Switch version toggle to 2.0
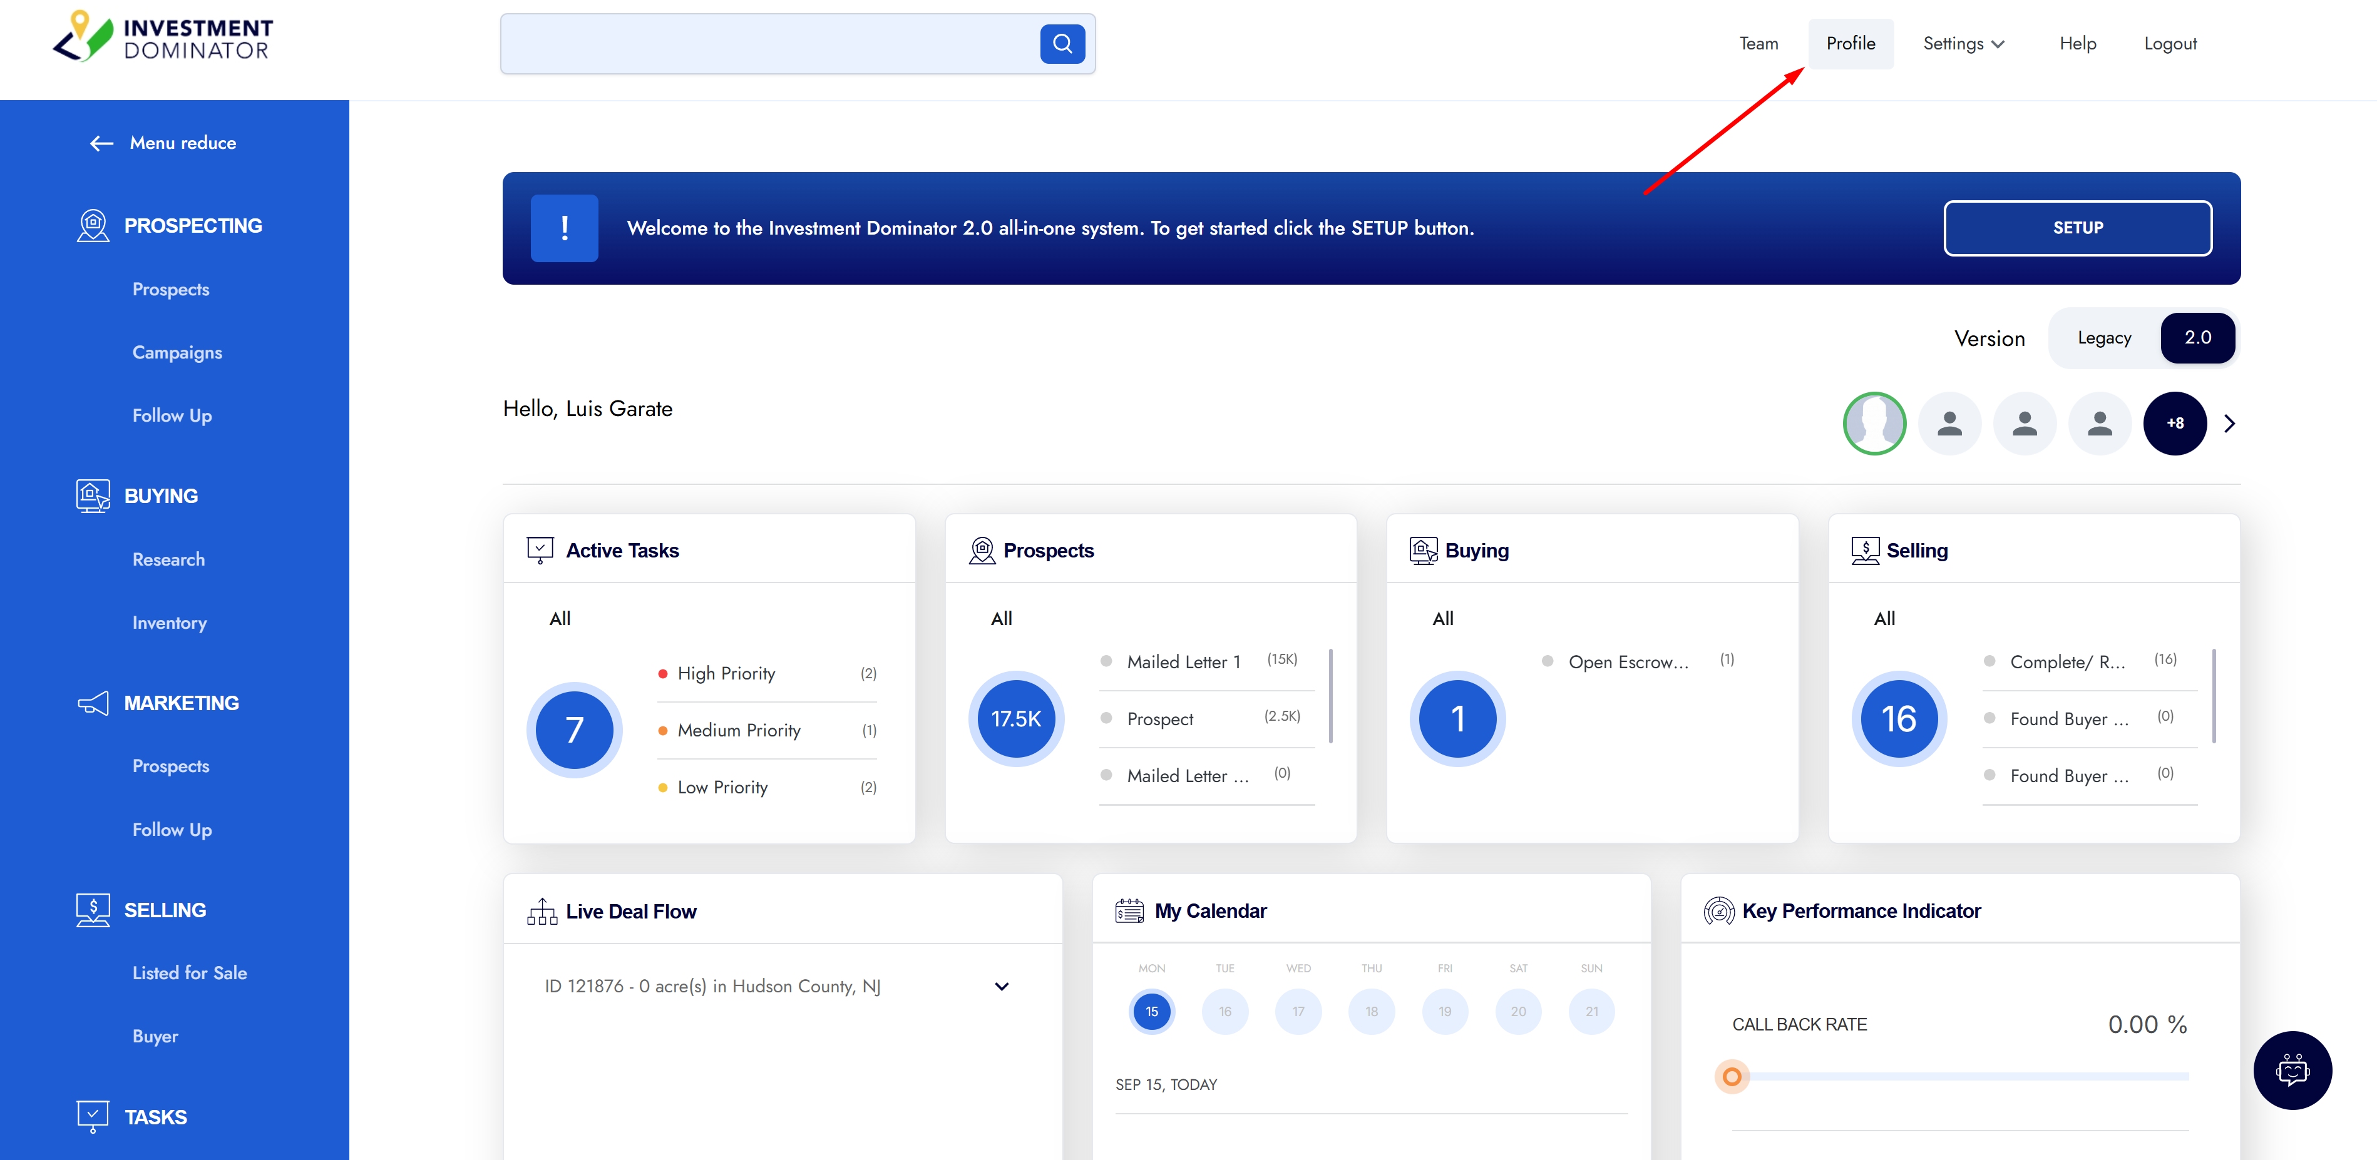The image size is (2377, 1160). pos(2197,337)
